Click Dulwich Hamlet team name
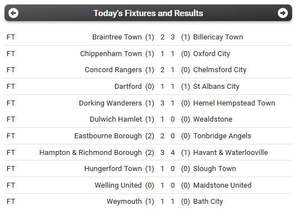The image size is (296, 216). [116, 119]
